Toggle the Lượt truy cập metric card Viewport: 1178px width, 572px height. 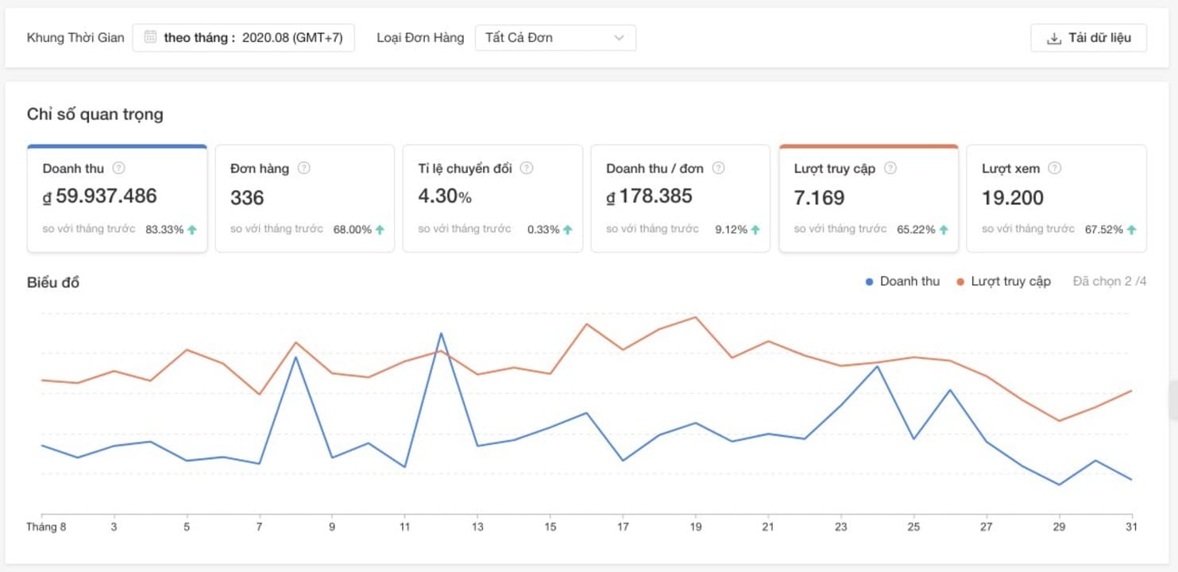869,199
